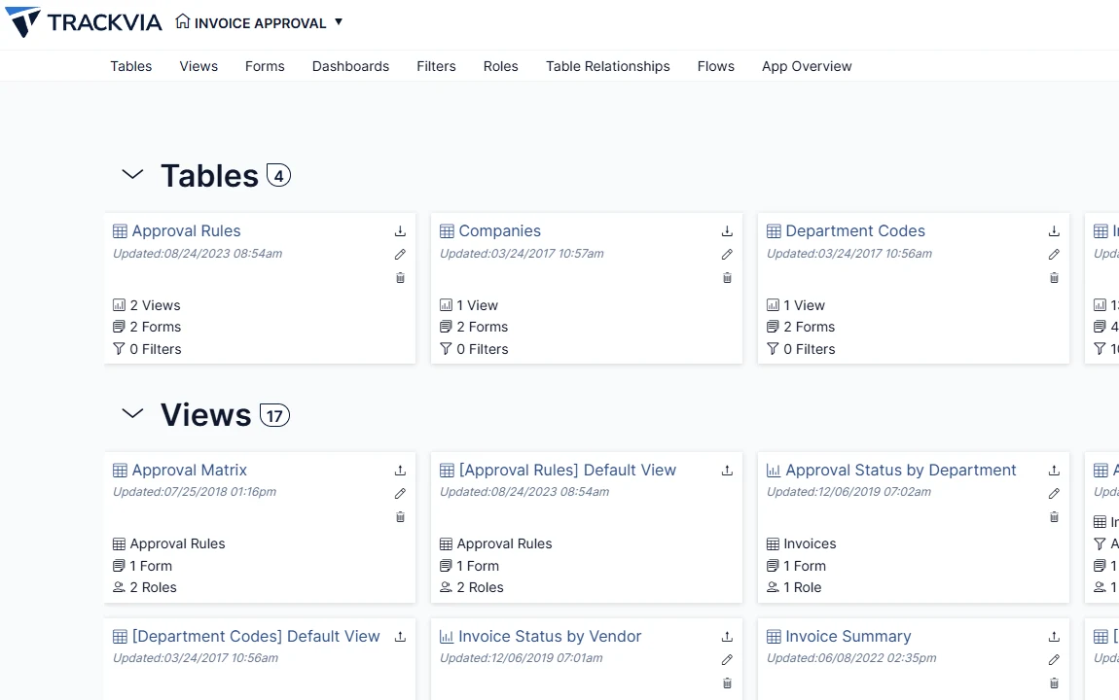Open the [Approval Rules] Default View link
1119x700 pixels.
567,470
